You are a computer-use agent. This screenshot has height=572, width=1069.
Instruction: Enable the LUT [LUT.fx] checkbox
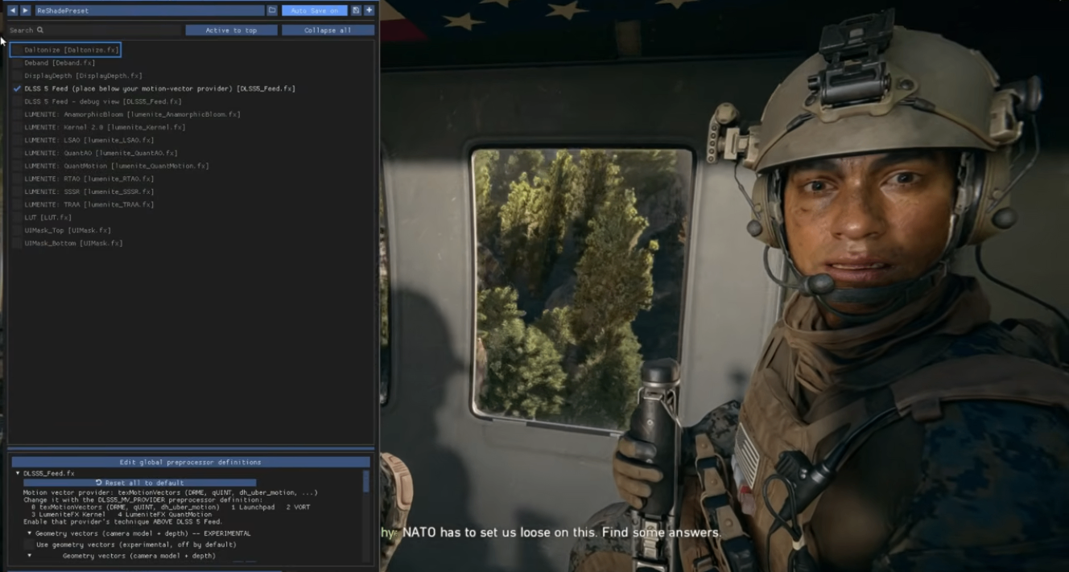17,217
